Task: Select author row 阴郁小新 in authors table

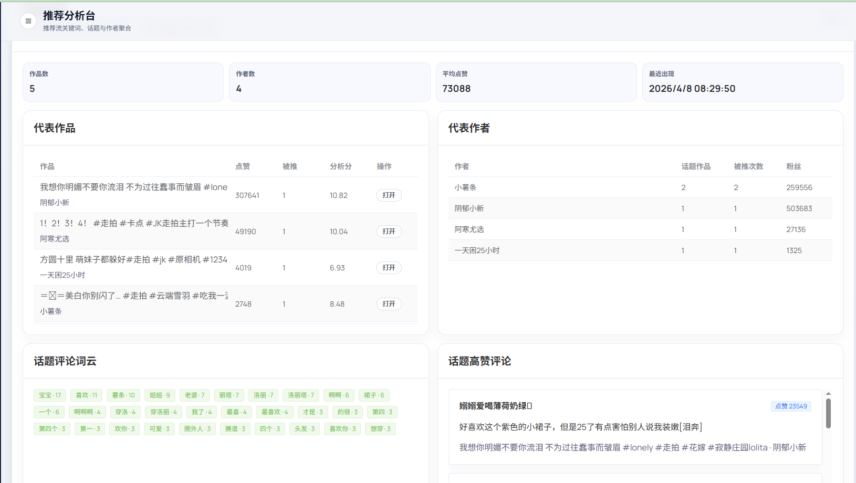Action: coord(640,208)
